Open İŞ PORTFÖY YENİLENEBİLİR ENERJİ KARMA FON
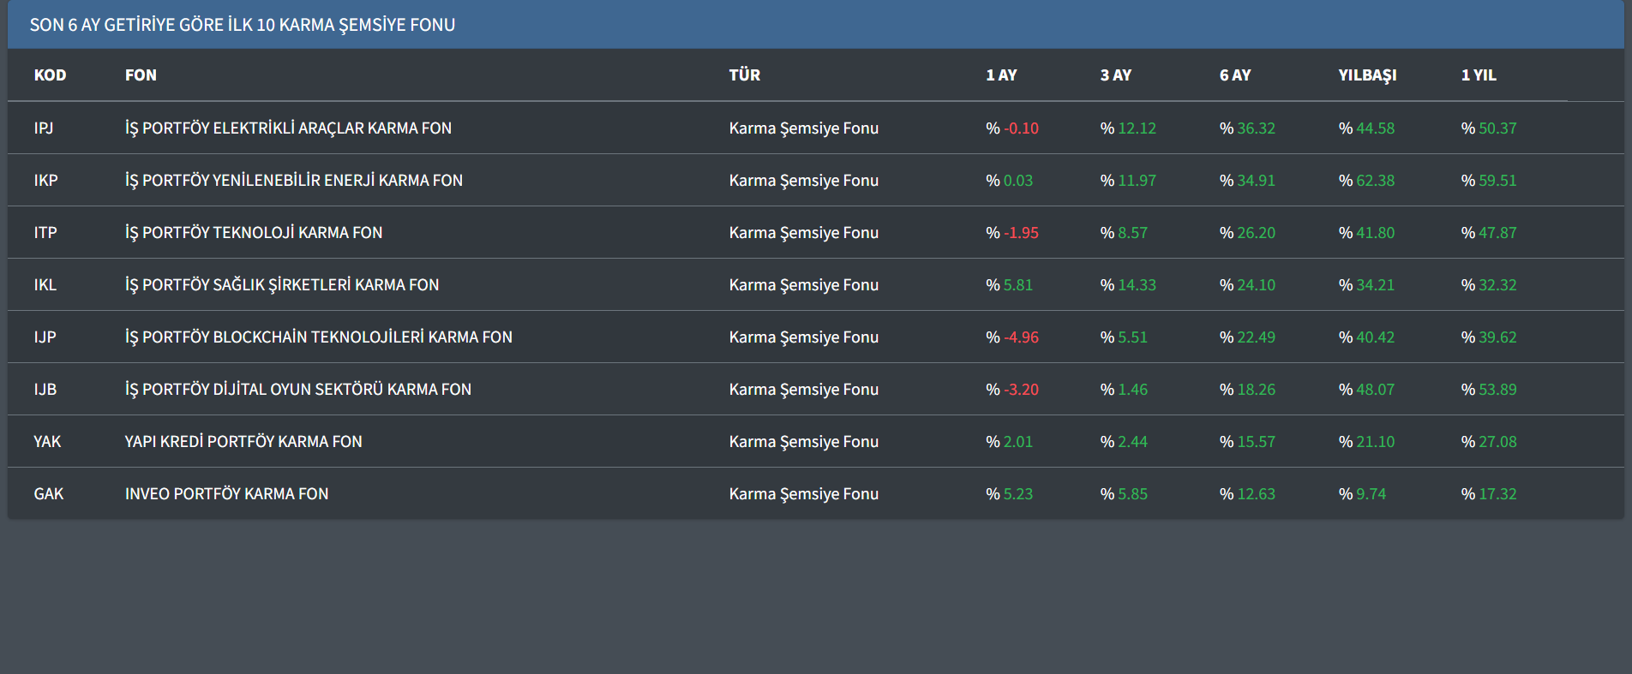Image resolution: width=1632 pixels, height=674 pixels. [x=293, y=181]
